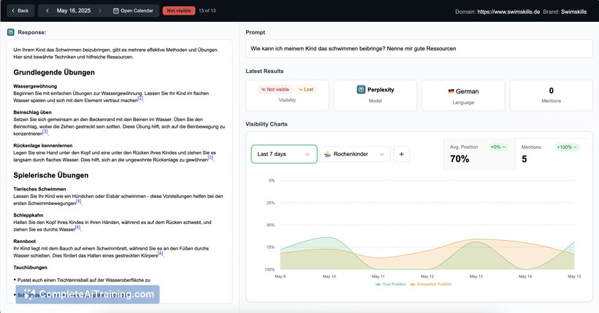Click the Visibility Charts heading
599x313 pixels.
tap(267, 124)
